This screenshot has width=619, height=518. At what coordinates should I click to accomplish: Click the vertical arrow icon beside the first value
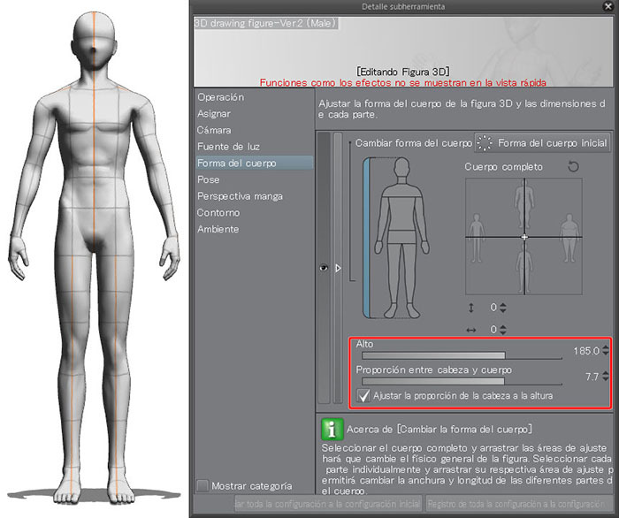pos(471,308)
